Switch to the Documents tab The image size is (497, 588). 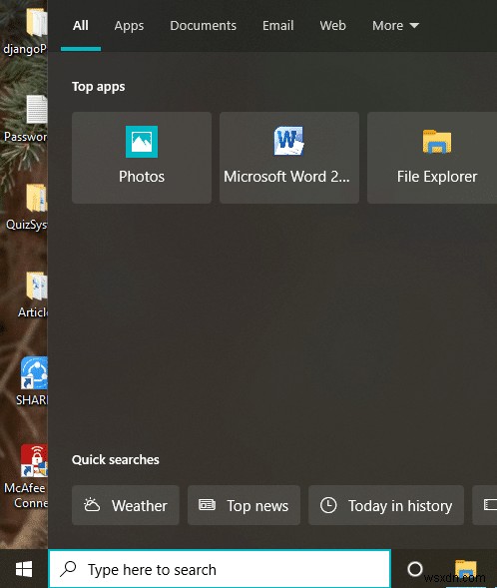click(204, 26)
